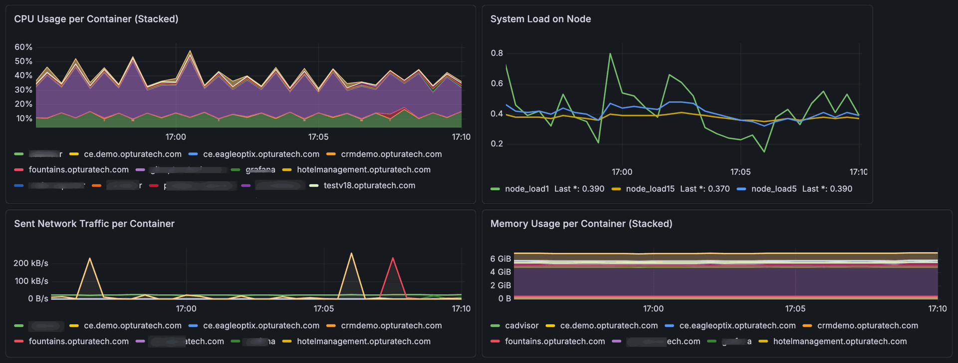Select testv18.opturatech.com in CPU Usage legend

369,185
